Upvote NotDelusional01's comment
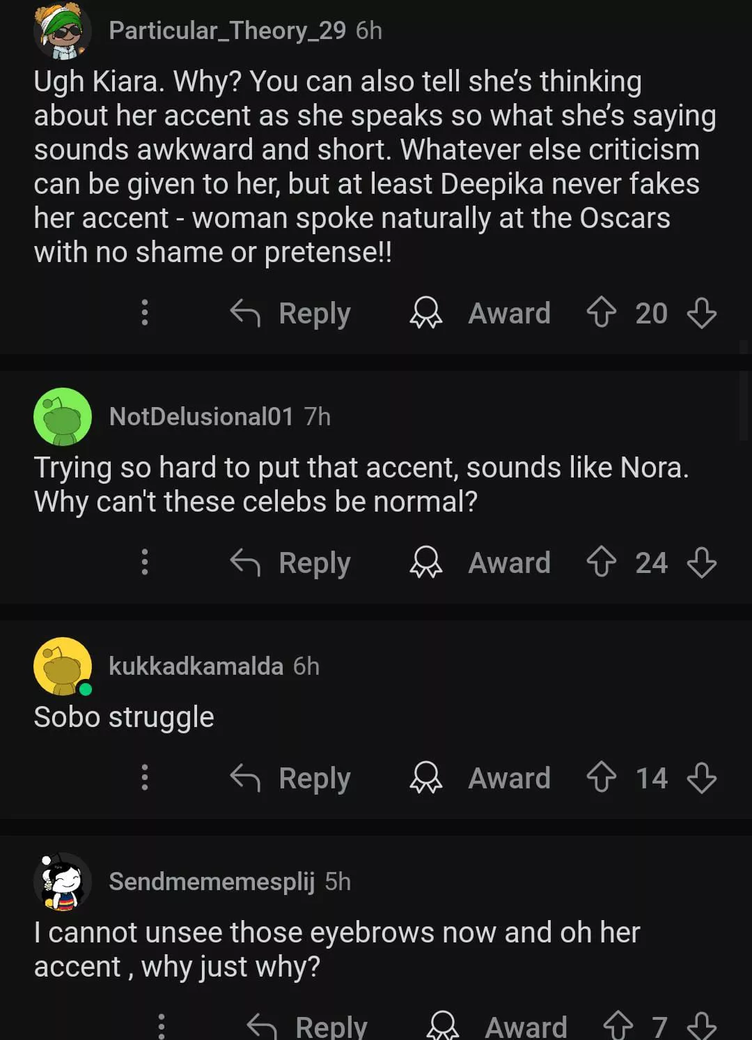This screenshot has height=1040, width=752. coord(601,562)
